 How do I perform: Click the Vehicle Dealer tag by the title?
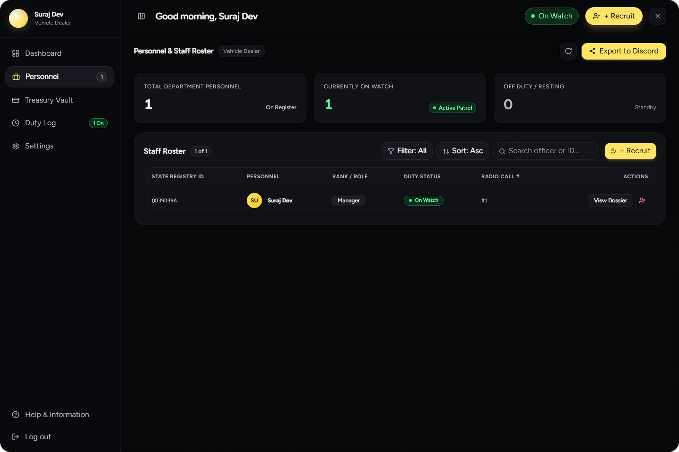point(241,51)
